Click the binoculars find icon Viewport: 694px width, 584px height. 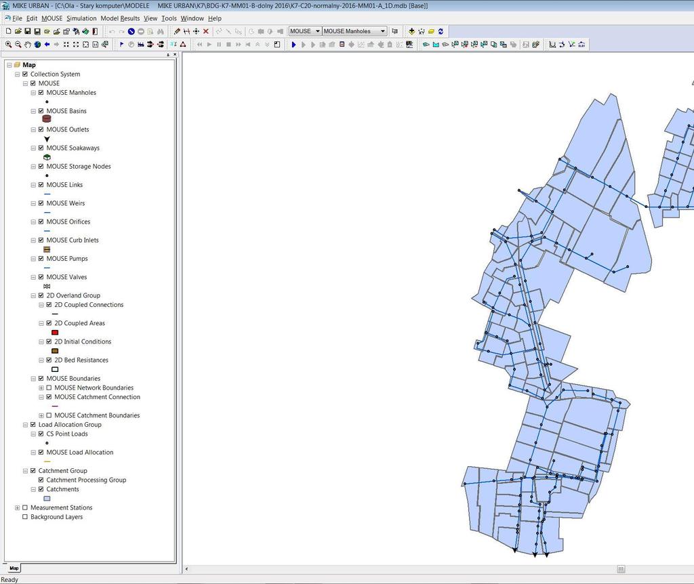160,31
